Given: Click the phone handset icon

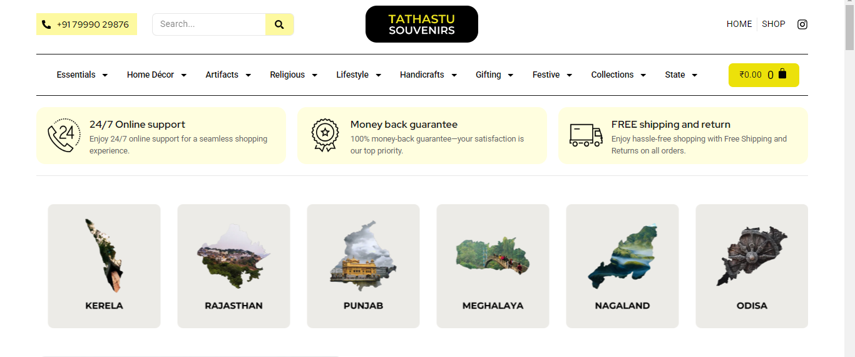Looking at the screenshot, I should tap(46, 24).
